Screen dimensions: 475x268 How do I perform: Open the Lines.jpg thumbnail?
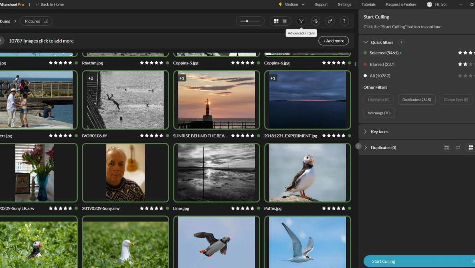216,172
